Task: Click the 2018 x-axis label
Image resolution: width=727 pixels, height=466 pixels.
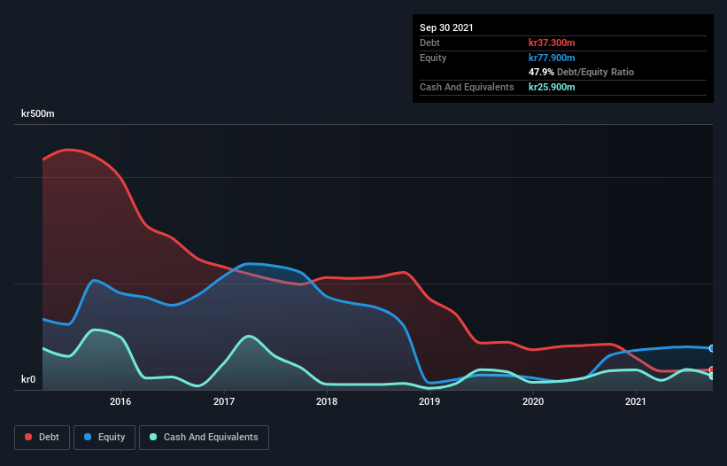Action: pyautogui.click(x=327, y=401)
